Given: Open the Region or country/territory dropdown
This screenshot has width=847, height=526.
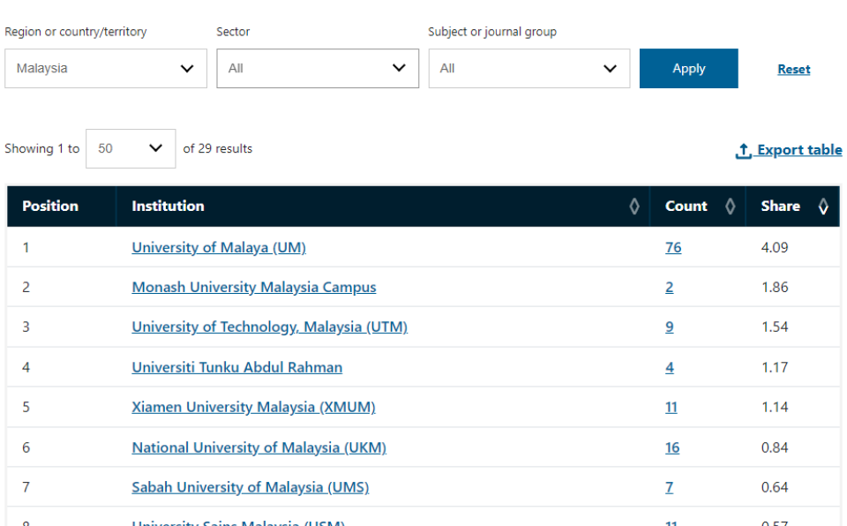Looking at the screenshot, I should [x=106, y=68].
